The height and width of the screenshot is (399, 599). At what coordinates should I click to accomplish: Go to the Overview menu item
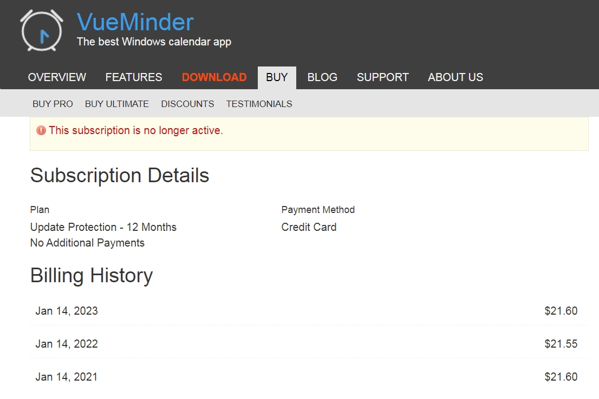[57, 77]
